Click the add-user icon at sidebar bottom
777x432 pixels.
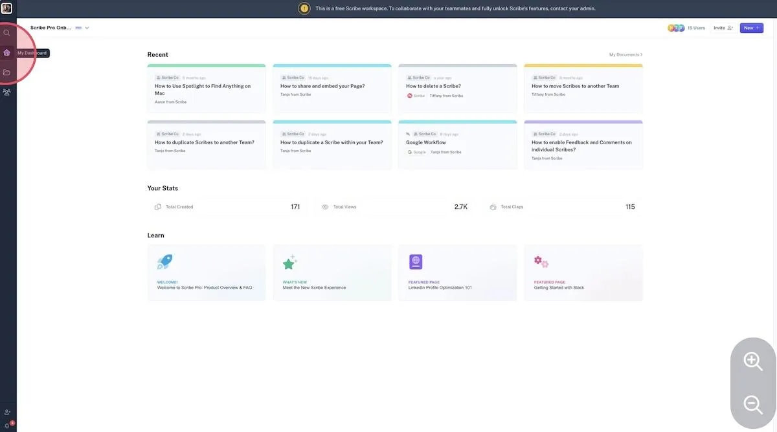7,412
